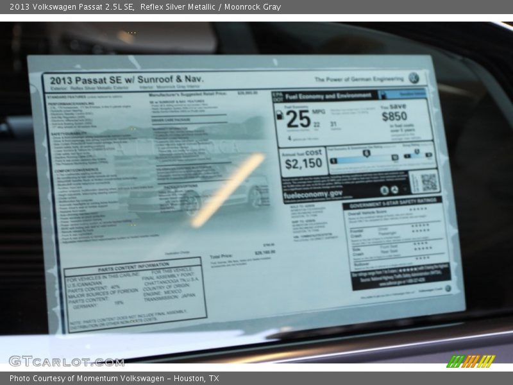Click the fuel economy rating slider bar

(364, 159)
